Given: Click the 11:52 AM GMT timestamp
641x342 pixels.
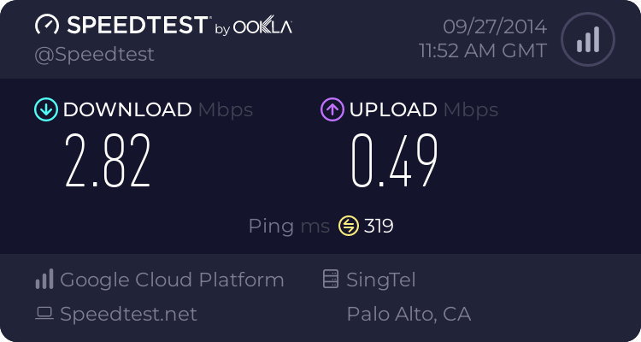Looking at the screenshot, I should (x=482, y=50).
